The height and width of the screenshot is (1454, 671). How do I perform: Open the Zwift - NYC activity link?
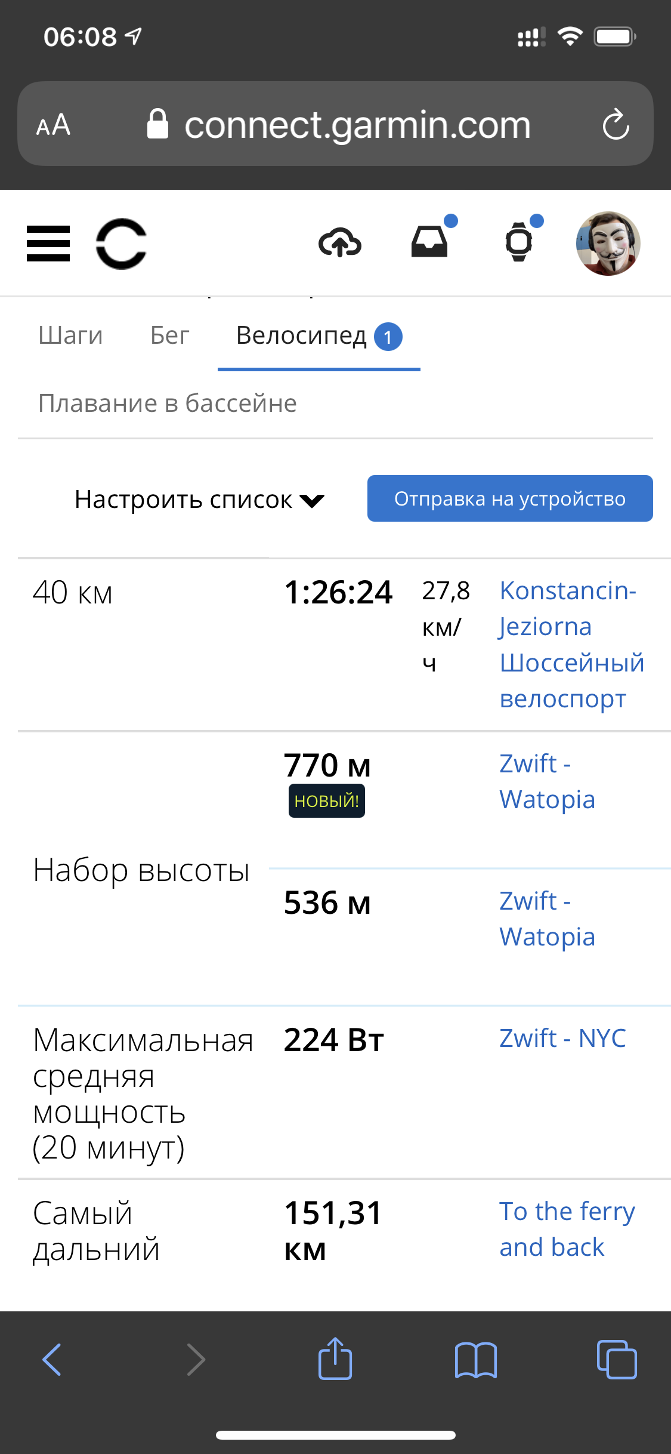(562, 1039)
